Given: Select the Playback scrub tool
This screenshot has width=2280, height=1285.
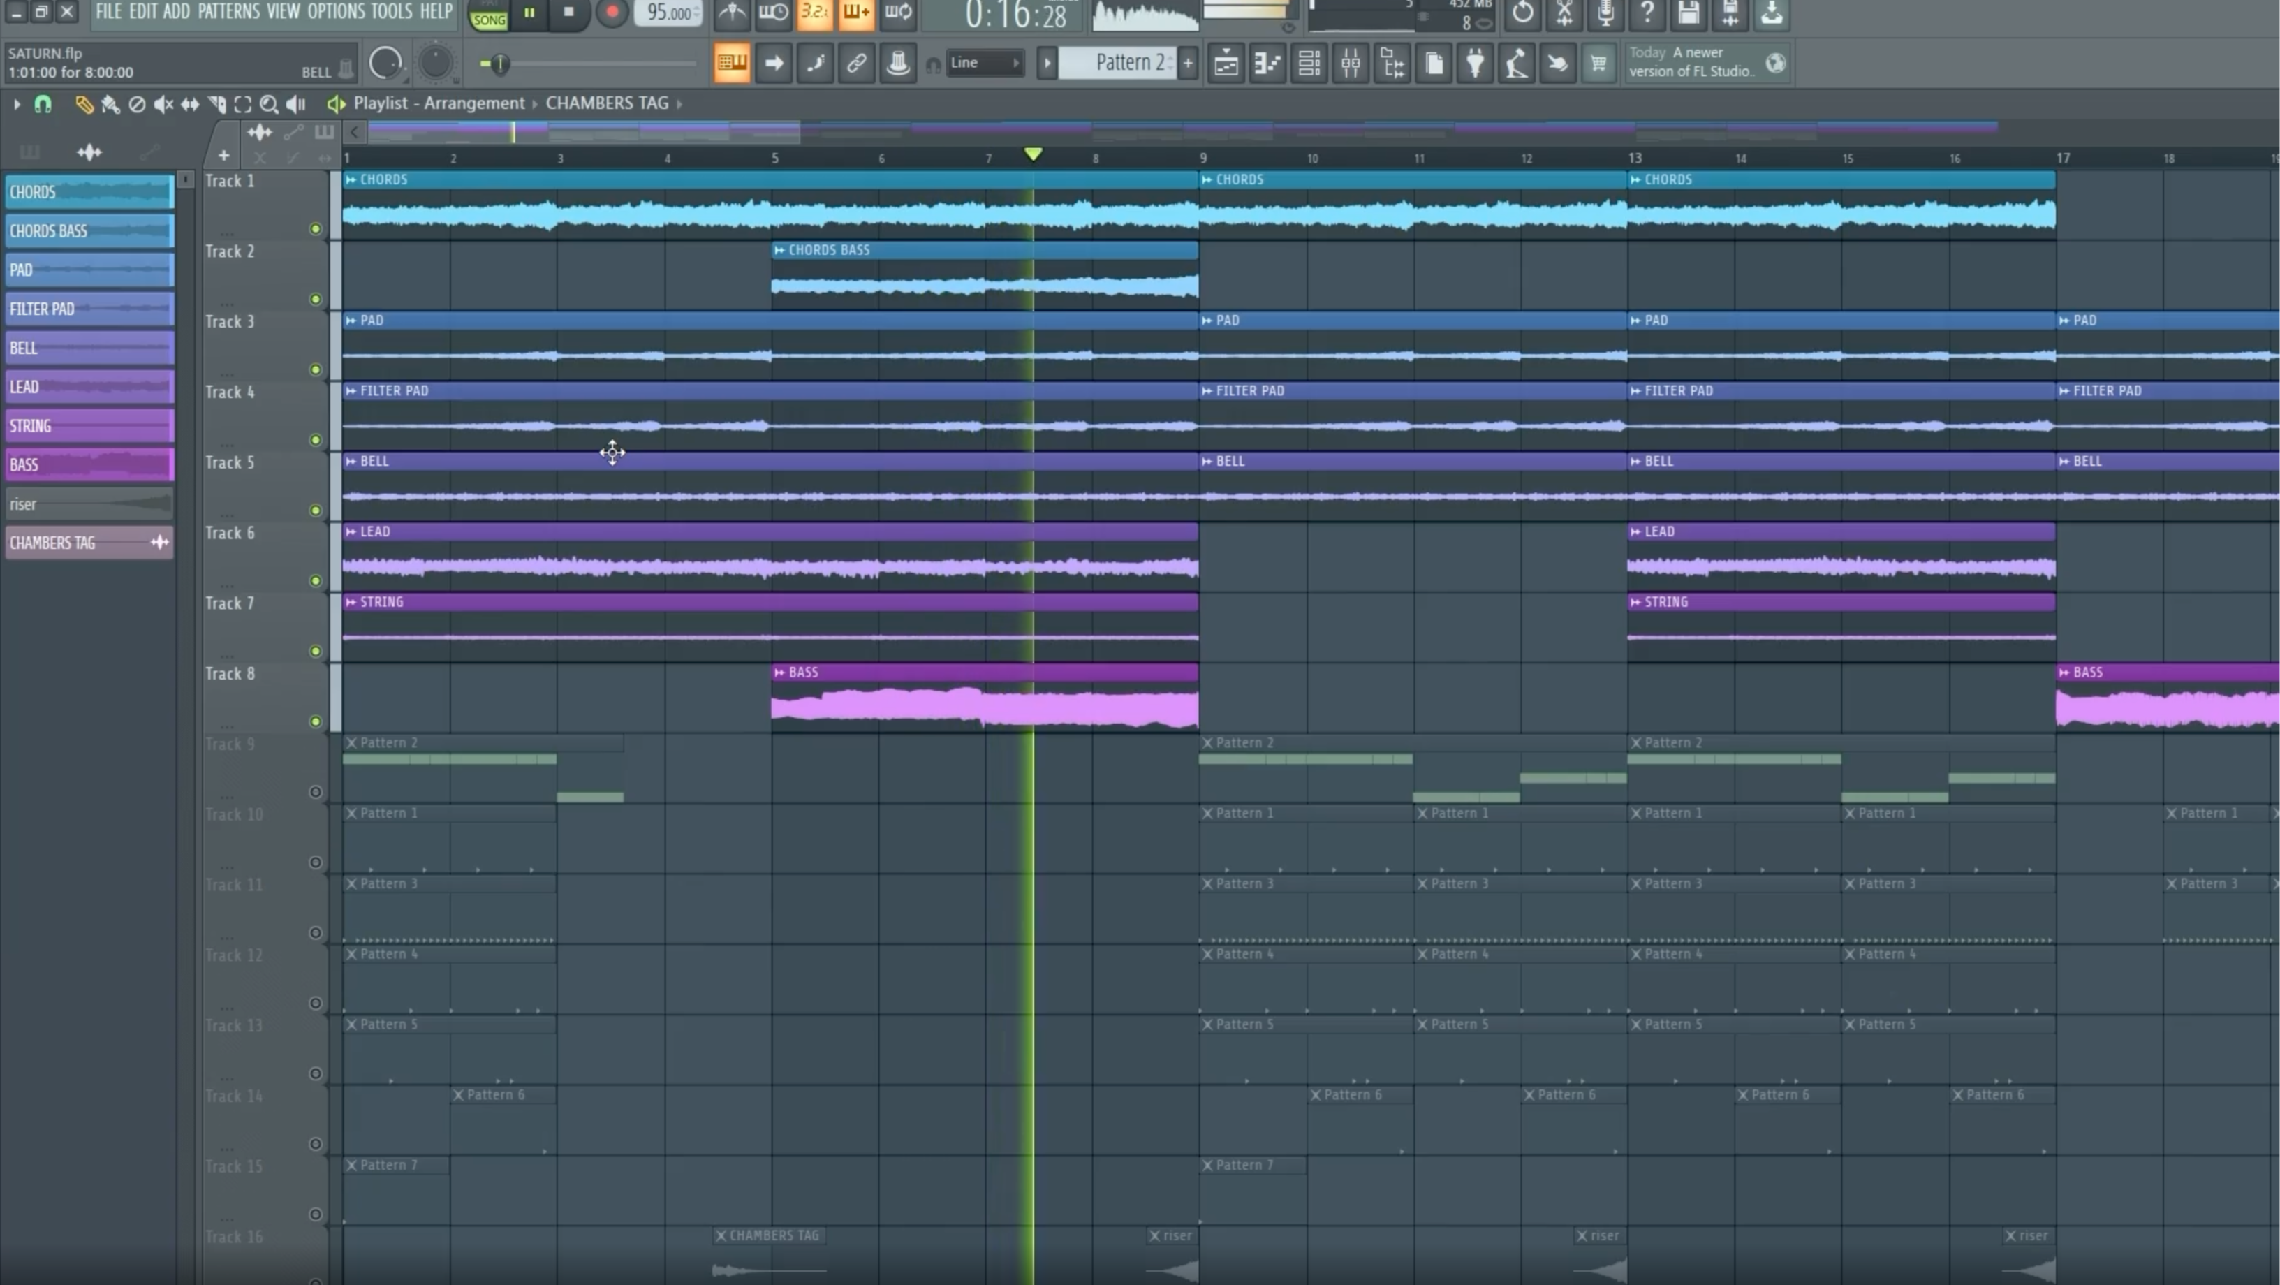Looking at the screenshot, I should click(x=295, y=105).
